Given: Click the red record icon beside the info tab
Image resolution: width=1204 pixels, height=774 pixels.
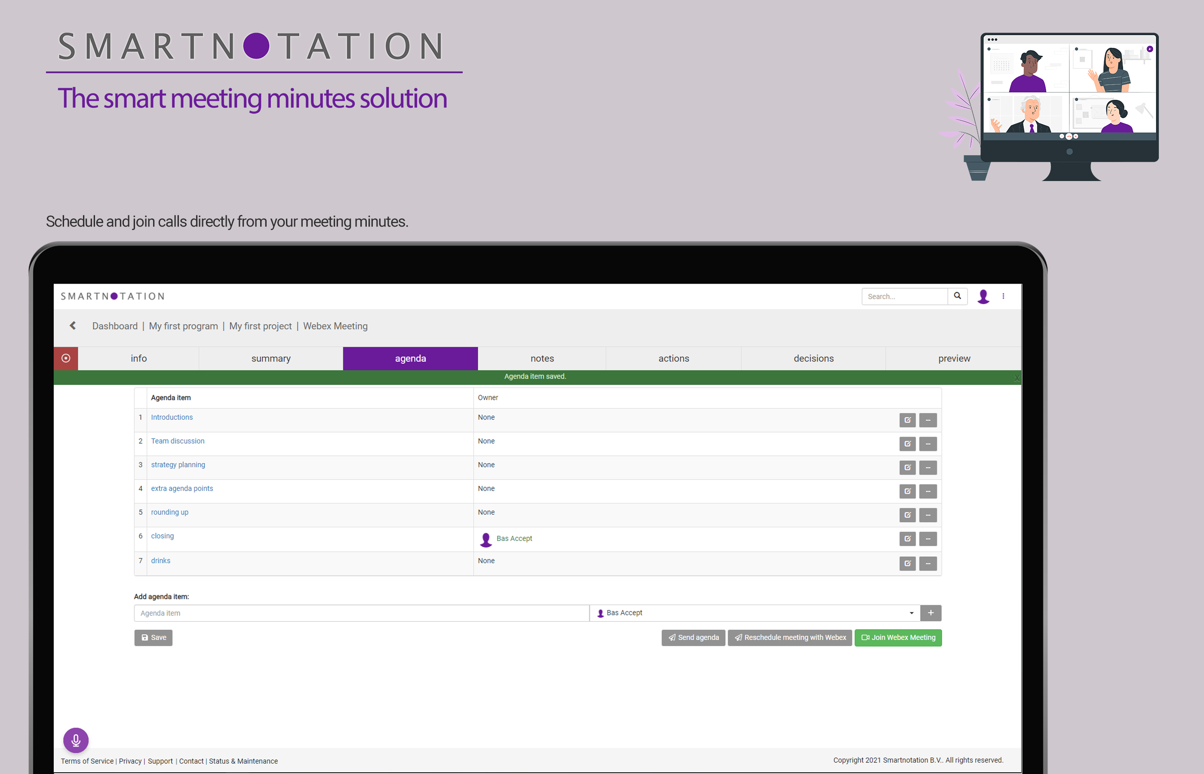Looking at the screenshot, I should (66, 358).
